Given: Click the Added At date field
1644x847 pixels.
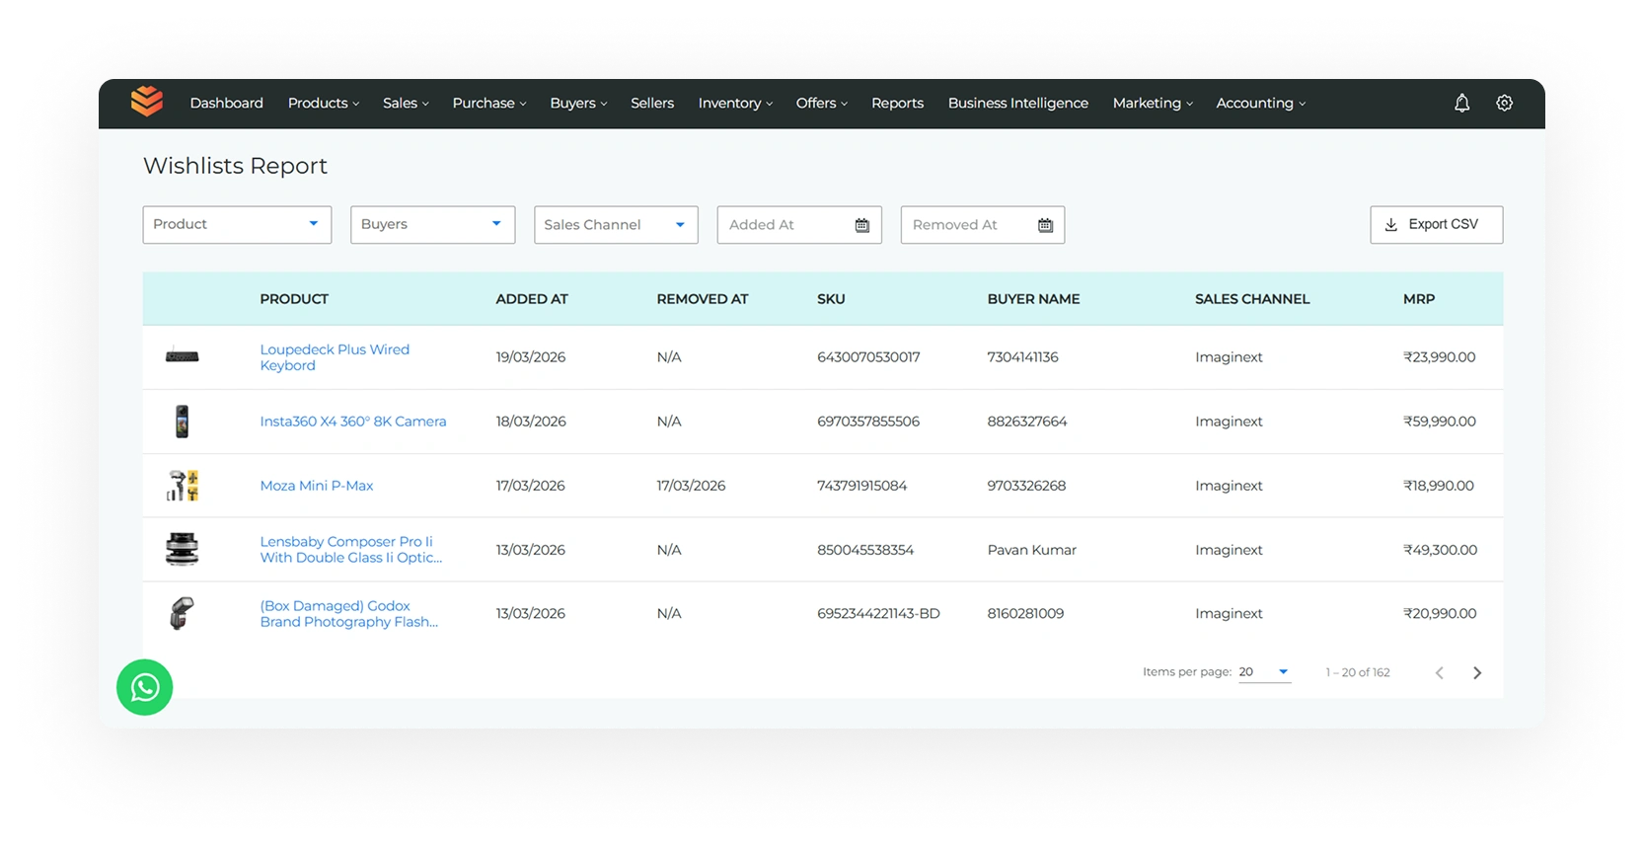Looking at the screenshot, I should pyautogui.click(x=799, y=225).
